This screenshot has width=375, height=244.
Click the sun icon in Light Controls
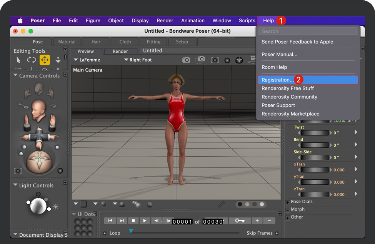(55, 206)
